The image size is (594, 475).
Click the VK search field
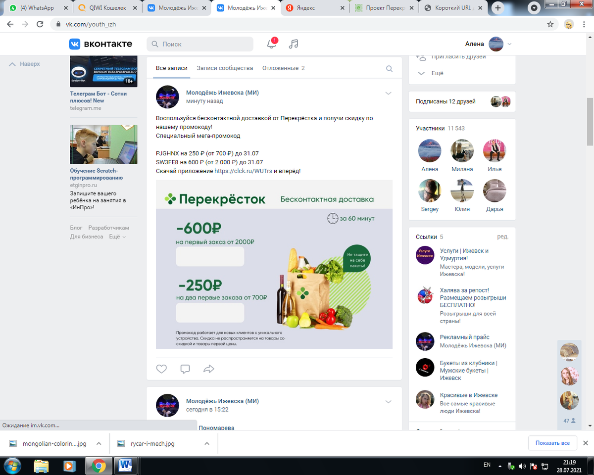(200, 44)
